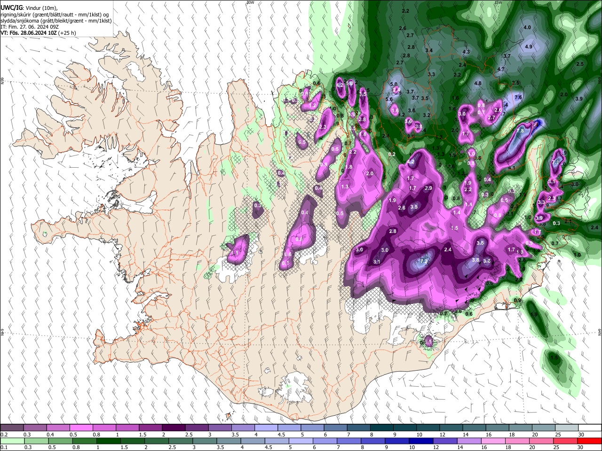Click the bright pink swatch in the snow legend
This screenshot has width=602, height=451.
(81, 428)
